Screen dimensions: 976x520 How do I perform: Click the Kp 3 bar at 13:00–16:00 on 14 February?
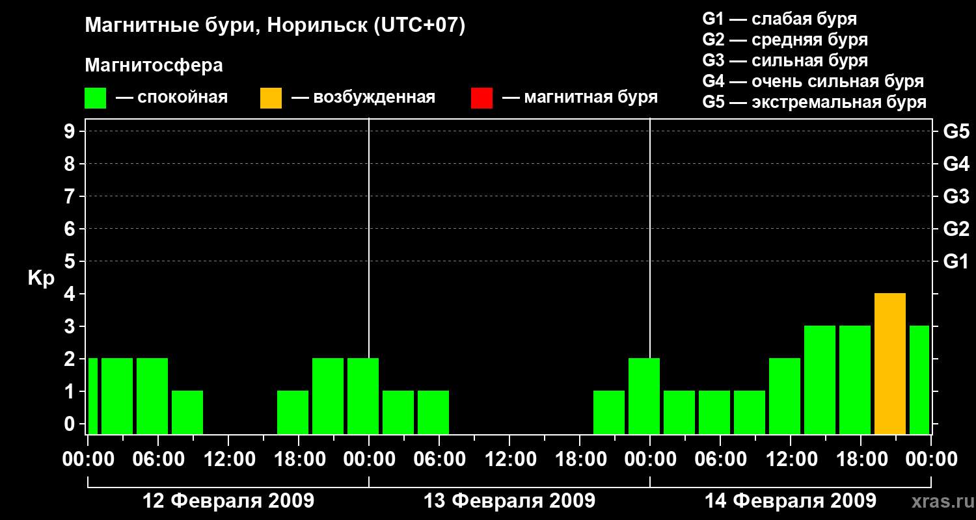tap(820, 380)
